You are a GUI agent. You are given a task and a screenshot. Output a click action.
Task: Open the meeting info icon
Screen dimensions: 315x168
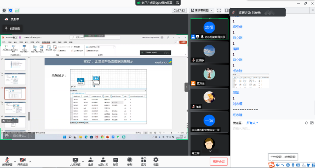pos(4,10)
